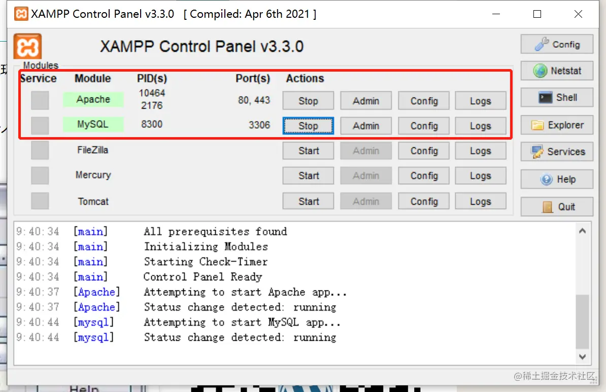
Task: Start the Tomcat module
Action: point(308,201)
